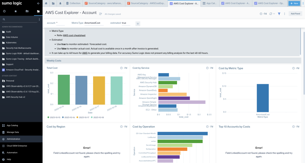The width and height of the screenshot is (305, 163).
Task: Open the Recents clock tab in sidebar
Action: point(4,11)
